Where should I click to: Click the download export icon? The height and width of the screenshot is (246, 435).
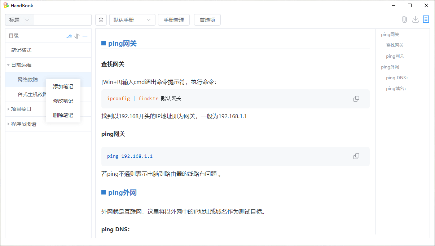pos(416,19)
